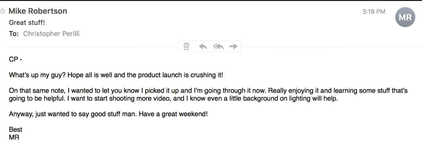
Task: Reply to the sender with the single-arrow icon
Action: coord(203,46)
